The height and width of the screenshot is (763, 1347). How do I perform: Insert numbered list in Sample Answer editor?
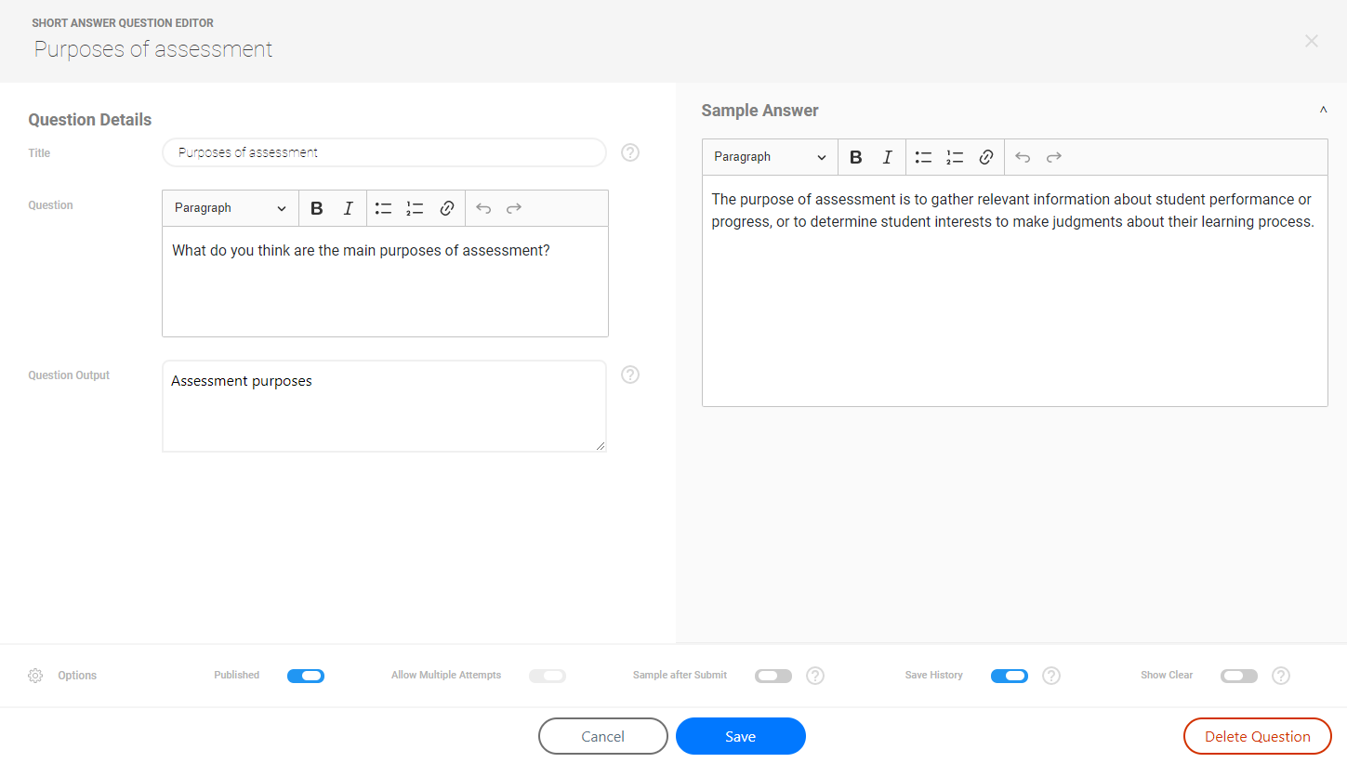tap(955, 157)
